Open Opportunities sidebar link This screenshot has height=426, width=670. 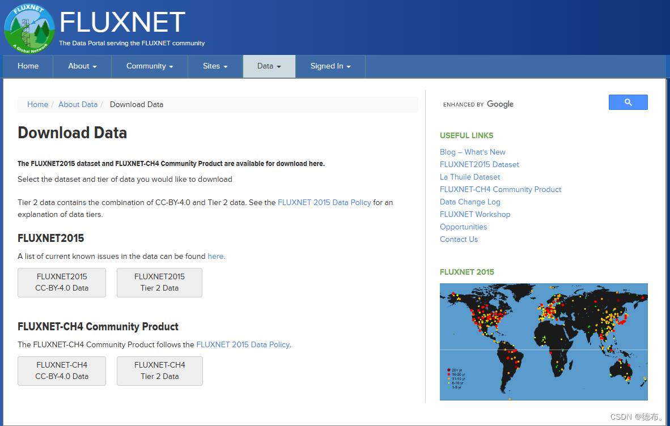(464, 227)
